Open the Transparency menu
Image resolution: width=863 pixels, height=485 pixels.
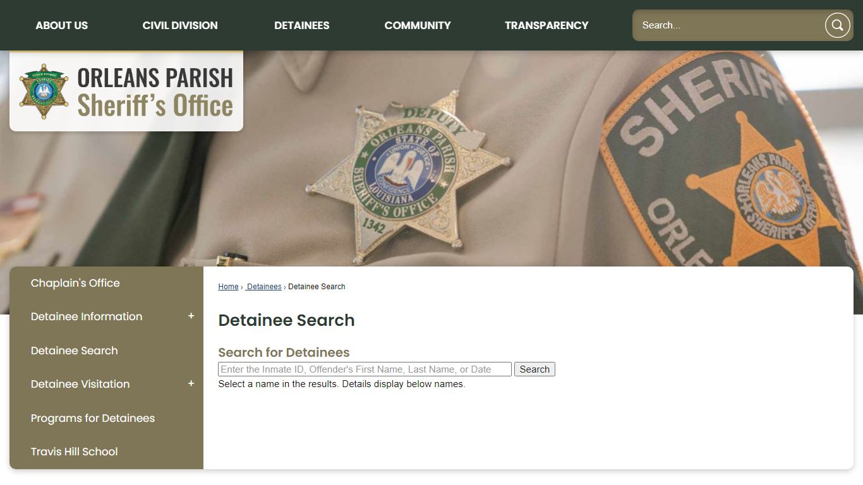546,25
